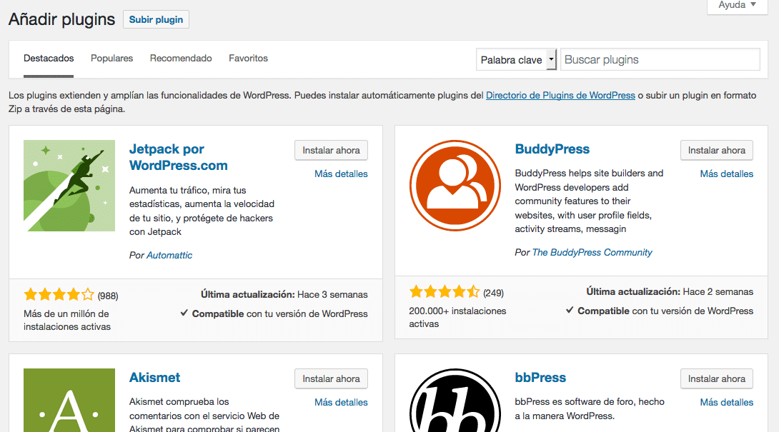Click the Jetpack star rating
The width and height of the screenshot is (779, 432).
(x=59, y=294)
